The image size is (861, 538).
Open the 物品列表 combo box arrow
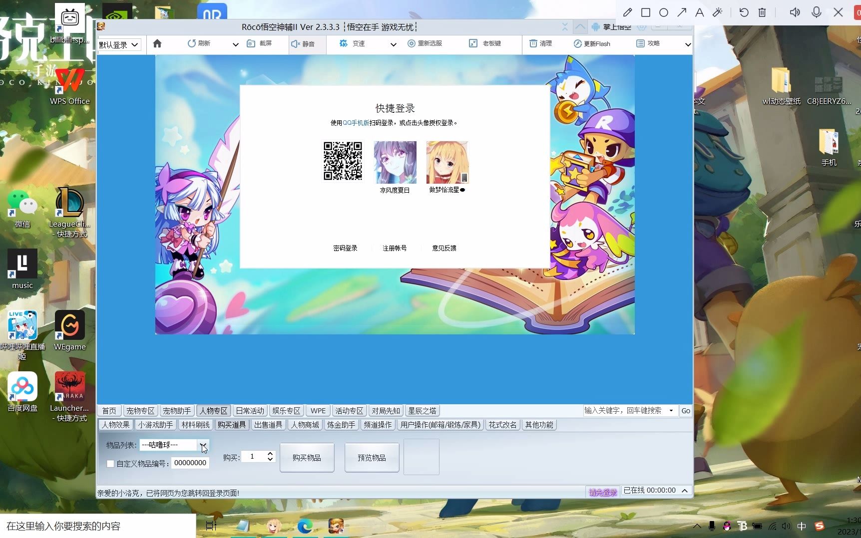click(203, 445)
